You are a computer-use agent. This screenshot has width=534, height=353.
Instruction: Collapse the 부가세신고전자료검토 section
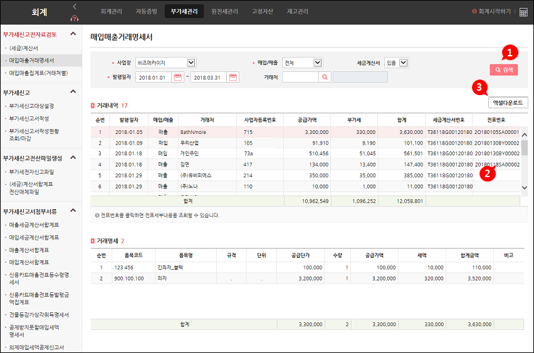[x=73, y=34]
